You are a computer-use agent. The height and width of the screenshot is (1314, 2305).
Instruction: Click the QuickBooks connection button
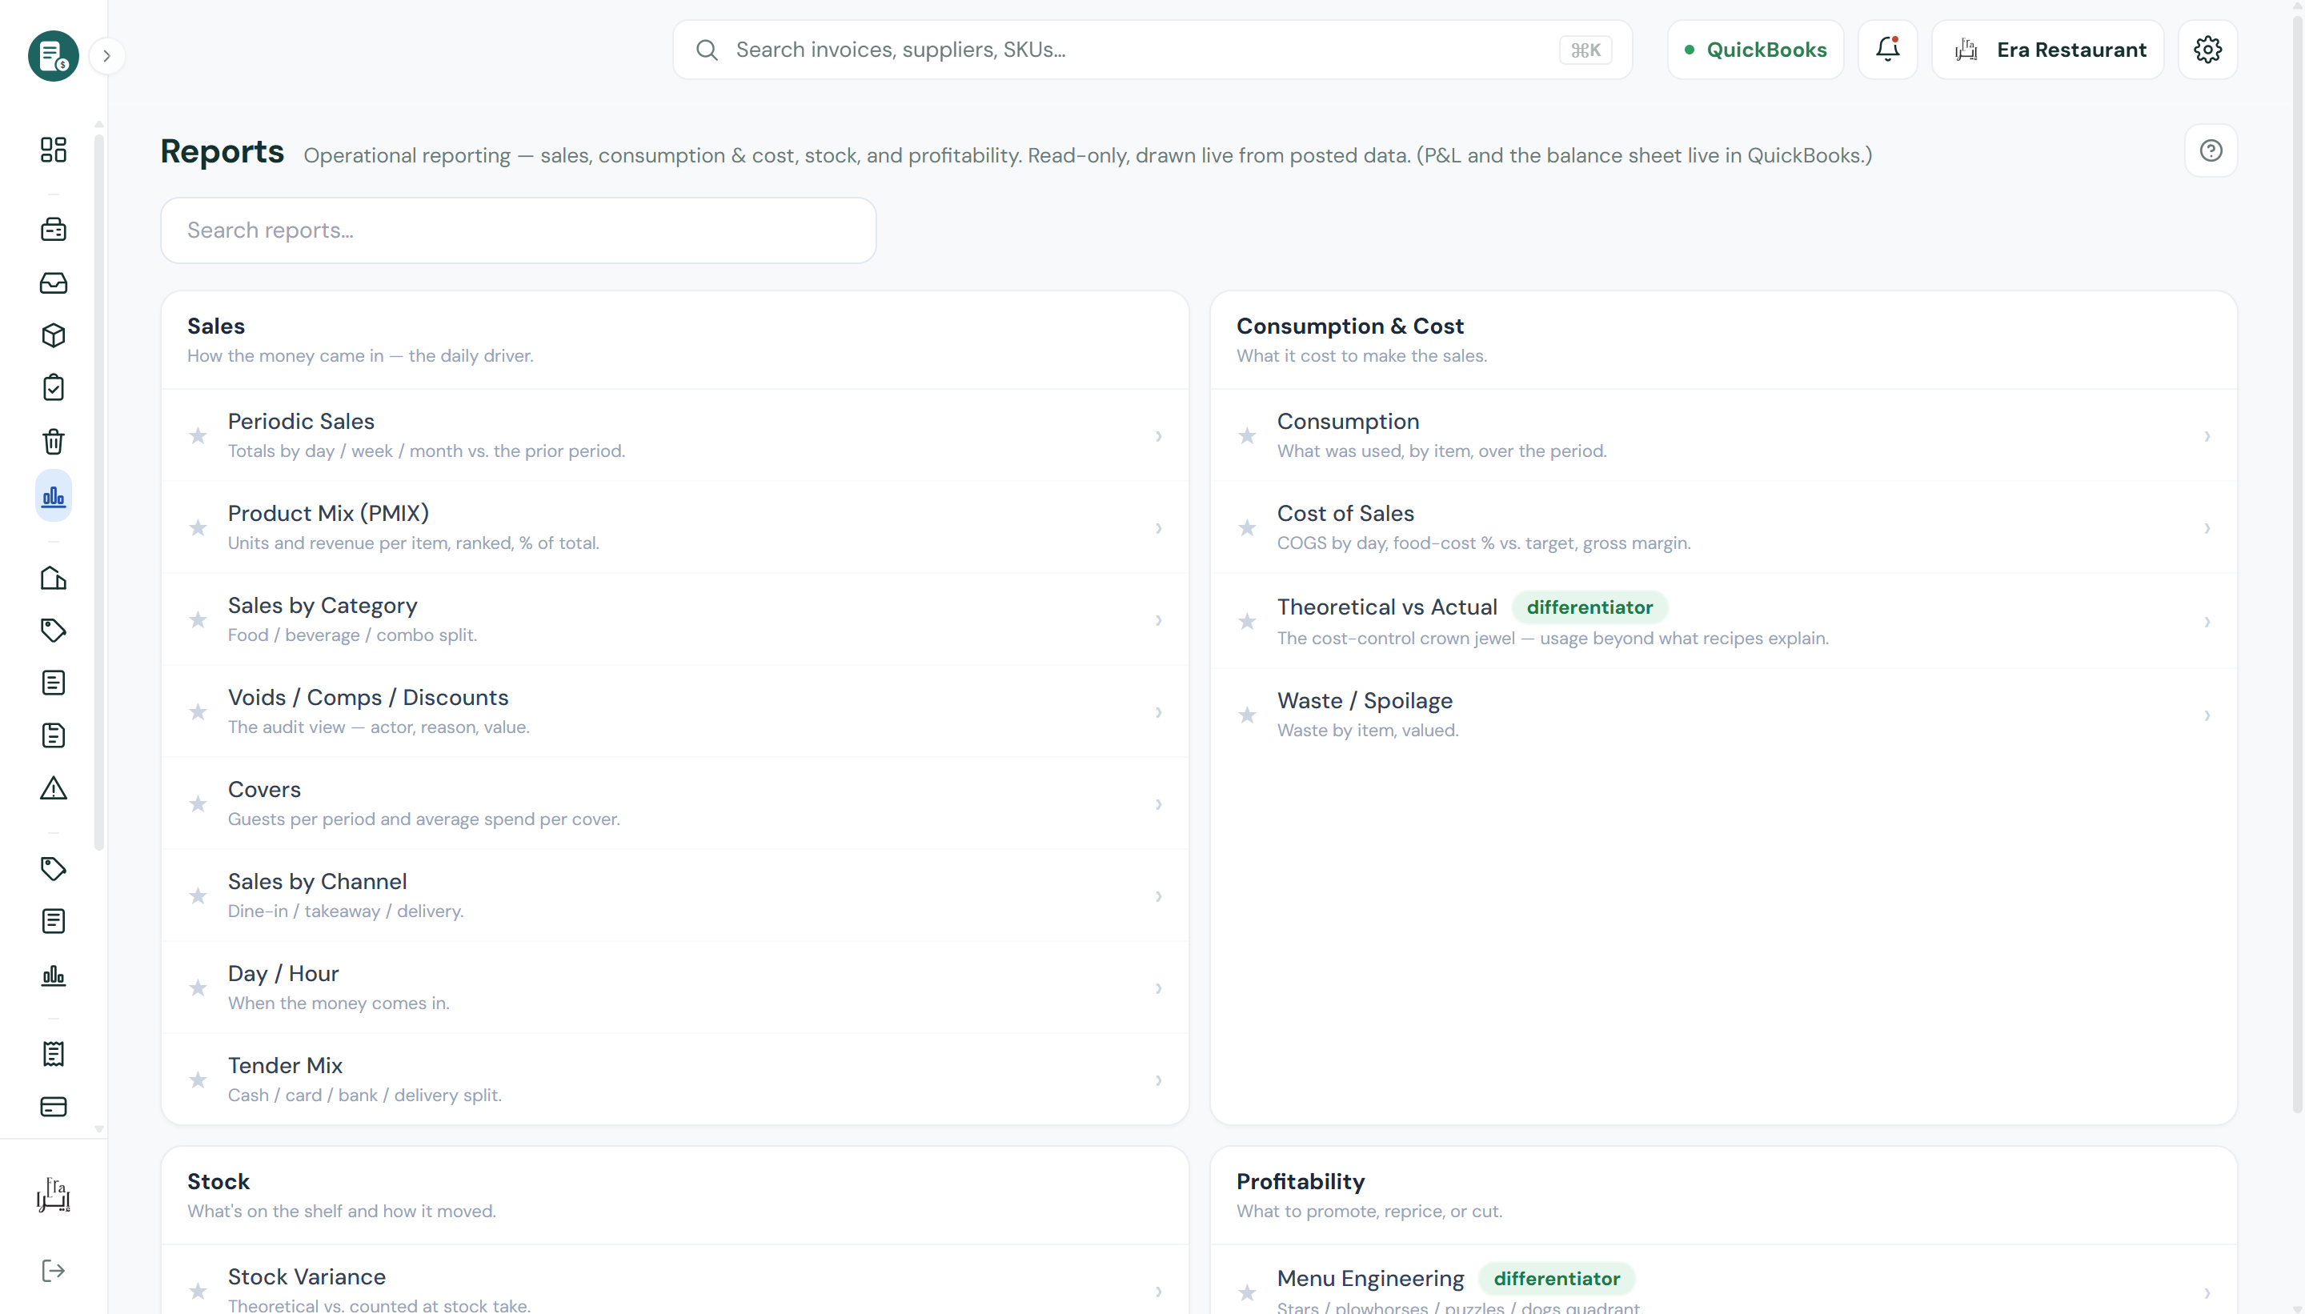pyautogui.click(x=1755, y=50)
